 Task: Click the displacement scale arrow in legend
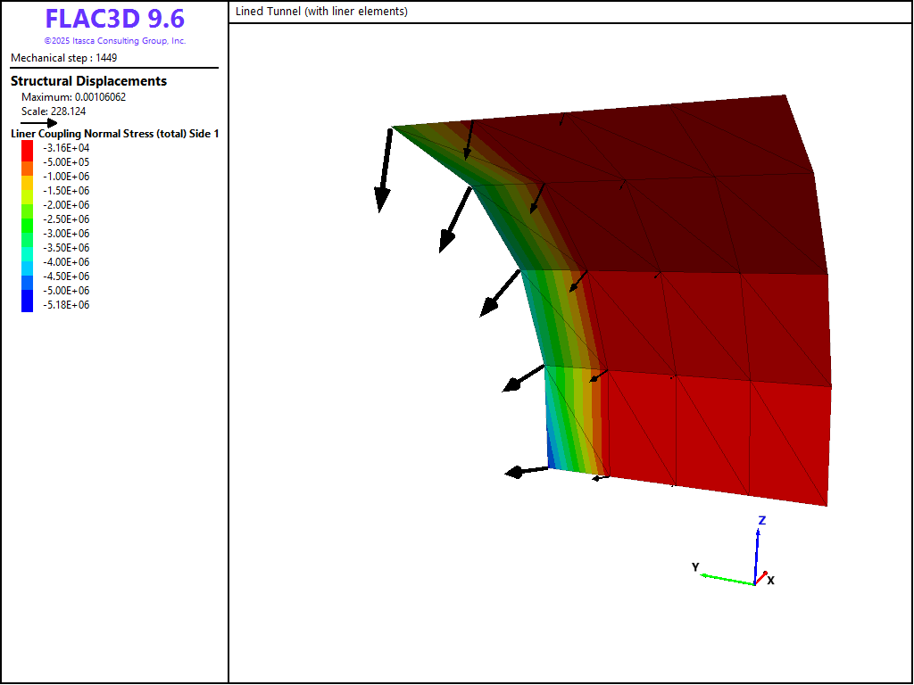[x=38, y=123]
